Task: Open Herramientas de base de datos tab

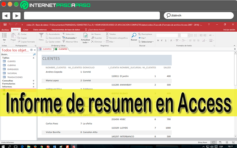Action: [66, 30]
